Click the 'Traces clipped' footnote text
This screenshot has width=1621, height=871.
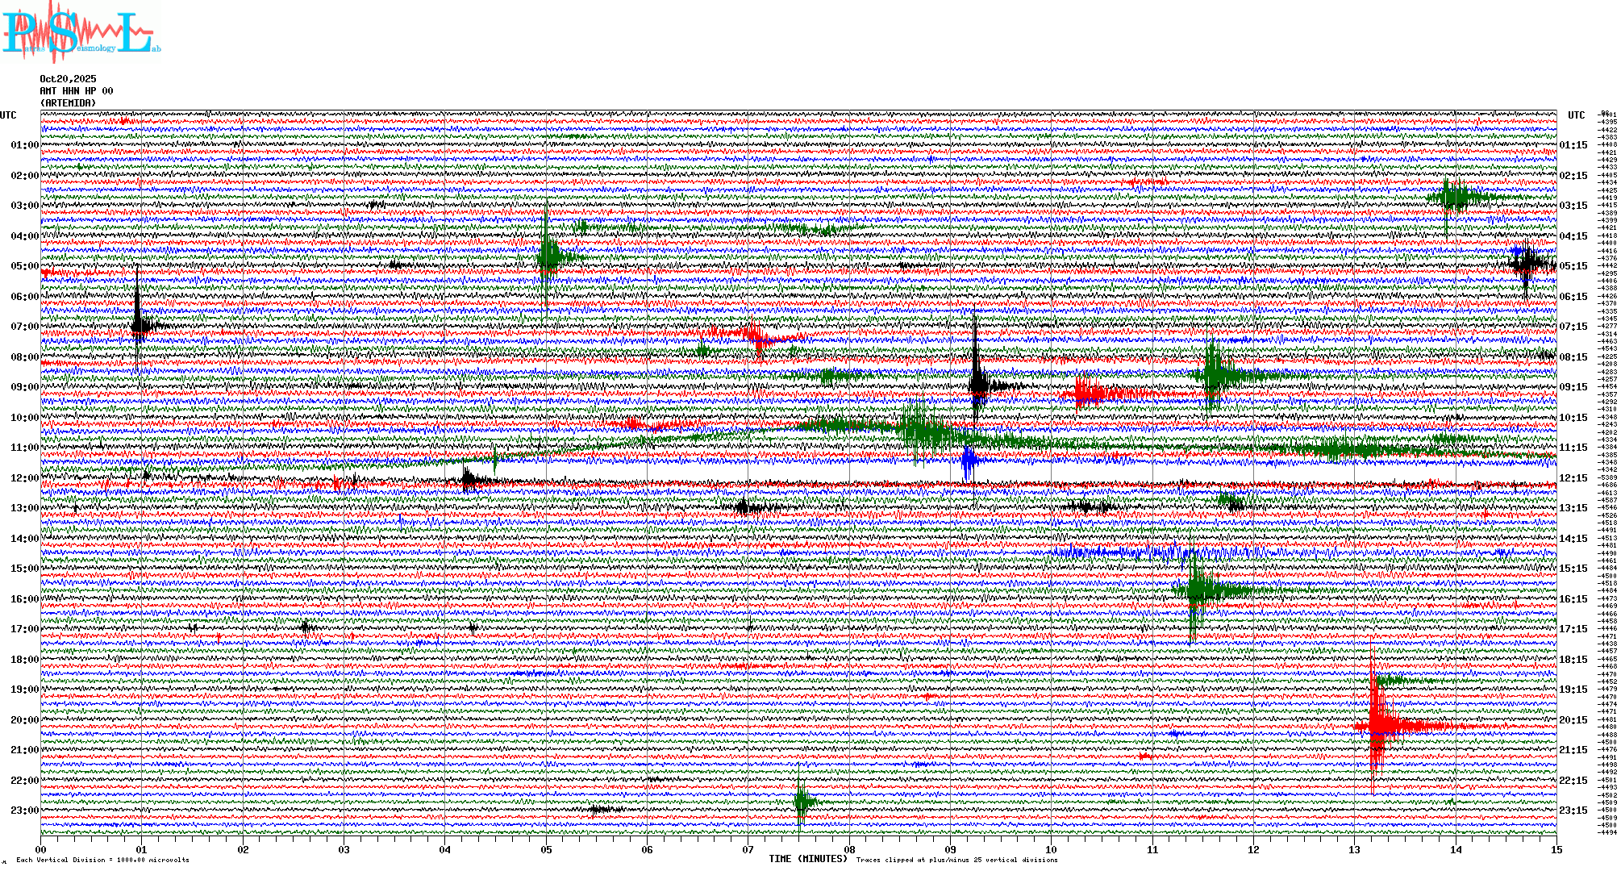[x=956, y=860]
